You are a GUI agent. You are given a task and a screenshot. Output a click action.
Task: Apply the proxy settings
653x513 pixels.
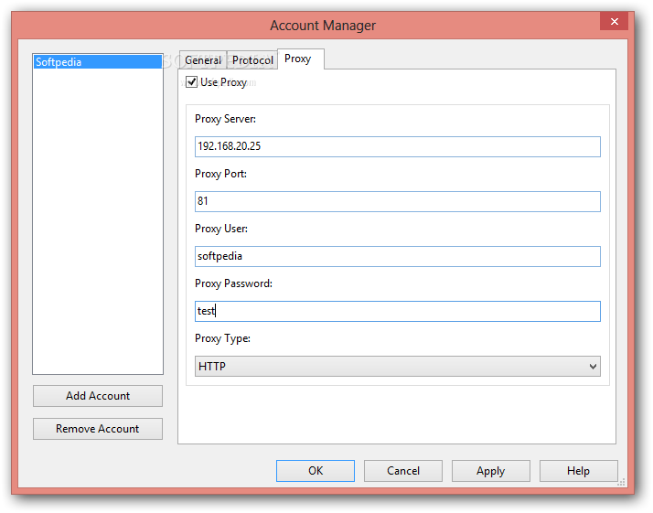click(x=491, y=471)
